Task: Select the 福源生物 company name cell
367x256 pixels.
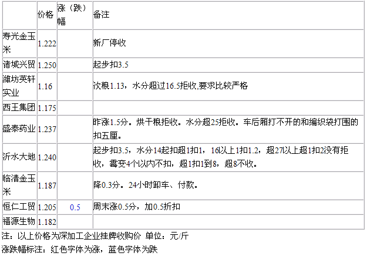Action: [19, 221]
